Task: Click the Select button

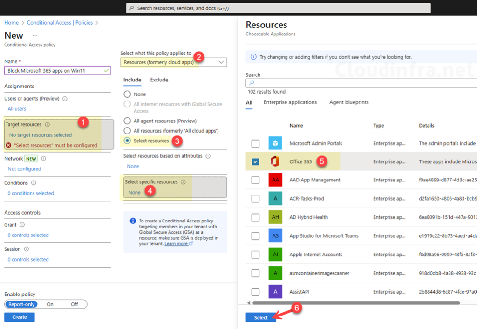Action: pyautogui.click(x=261, y=317)
